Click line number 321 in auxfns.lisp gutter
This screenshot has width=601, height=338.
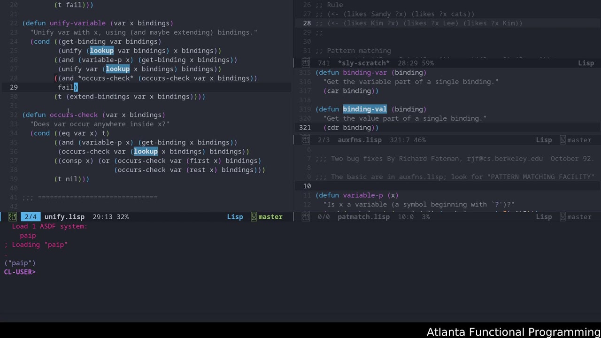[305, 128]
